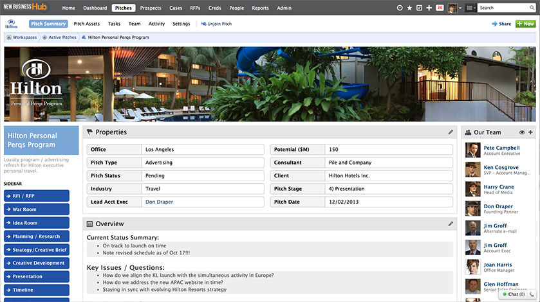Switch to the Pitch Assets tab
This screenshot has height=302, width=540.
(x=87, y=24)
